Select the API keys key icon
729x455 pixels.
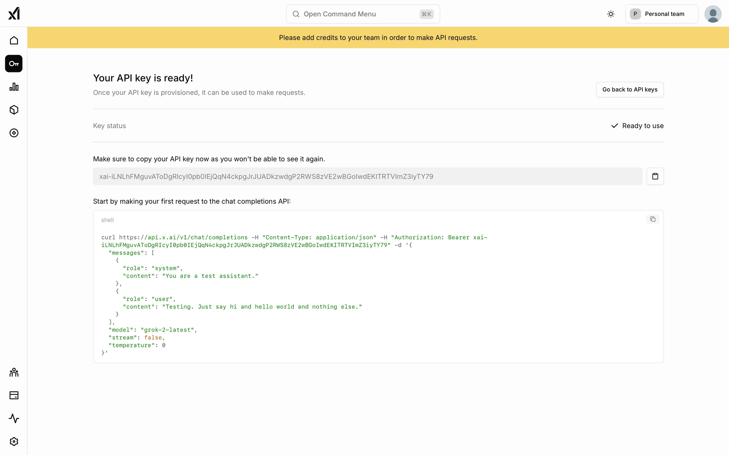(x=14, y=64)
